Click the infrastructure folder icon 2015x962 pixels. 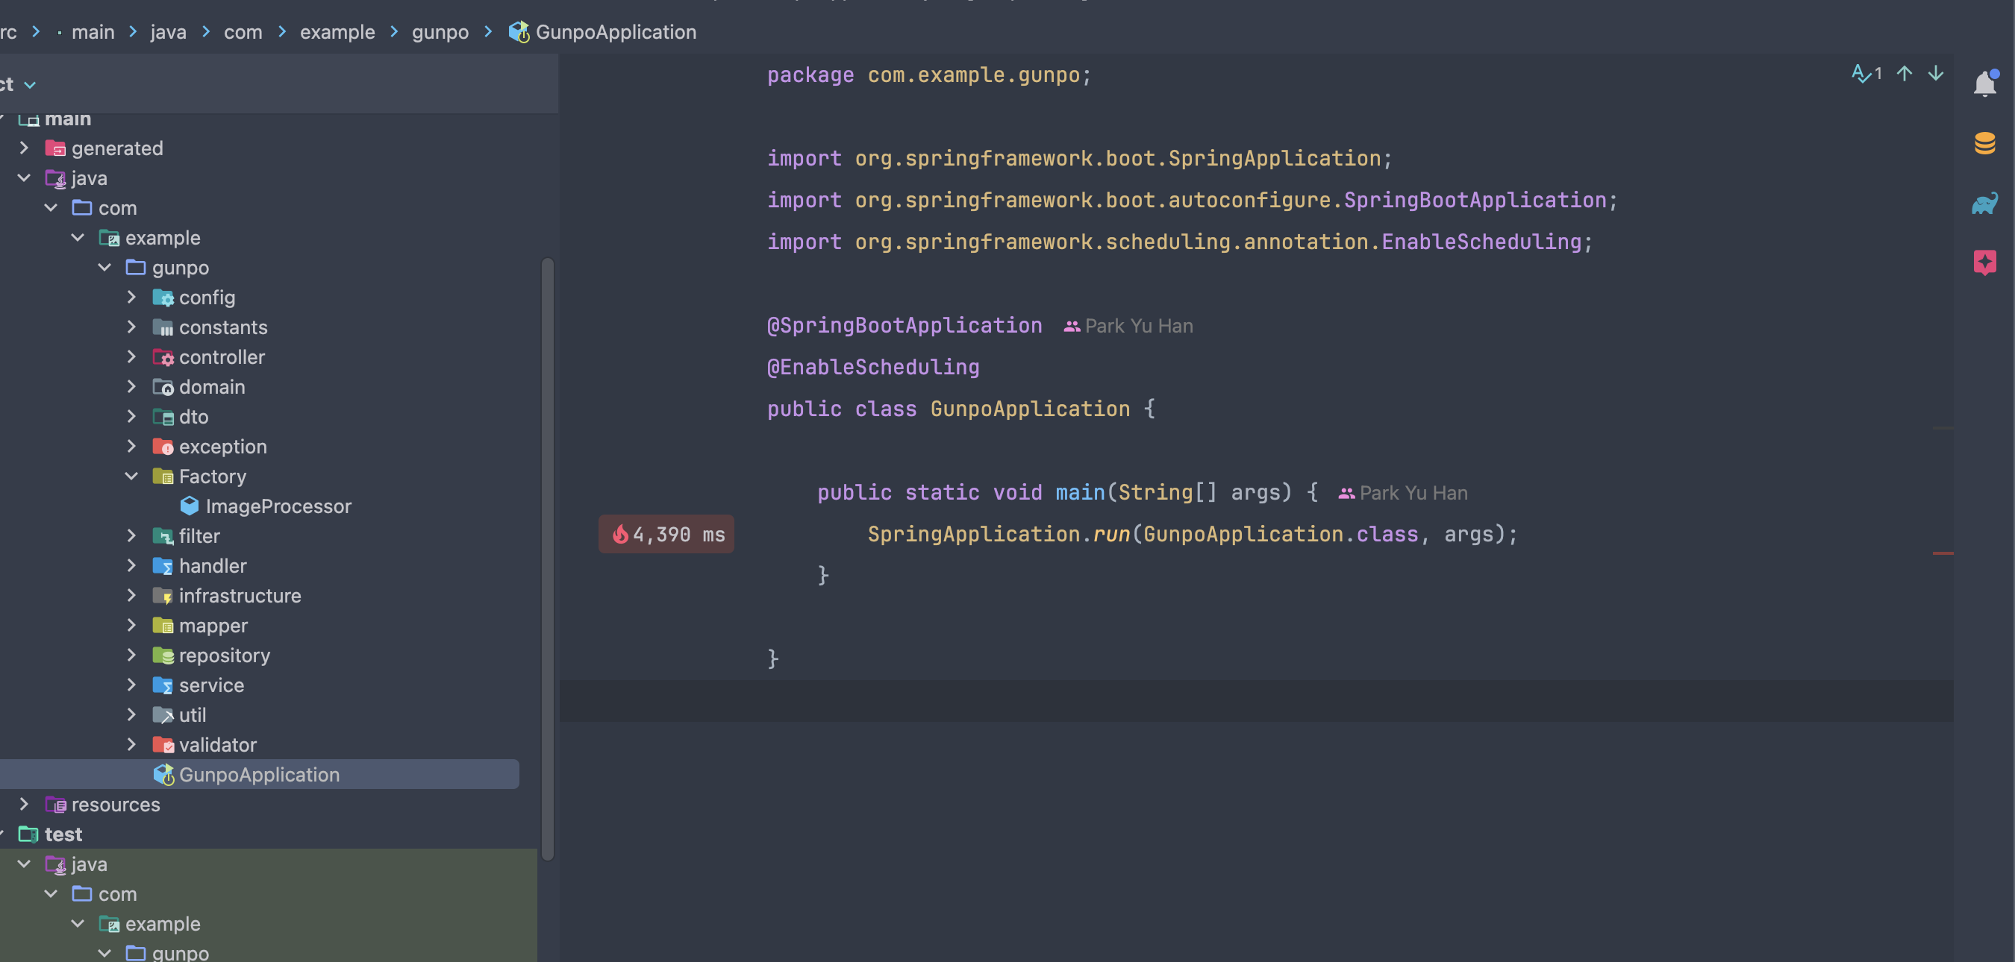pyautogui.click(x=163, y=597)
